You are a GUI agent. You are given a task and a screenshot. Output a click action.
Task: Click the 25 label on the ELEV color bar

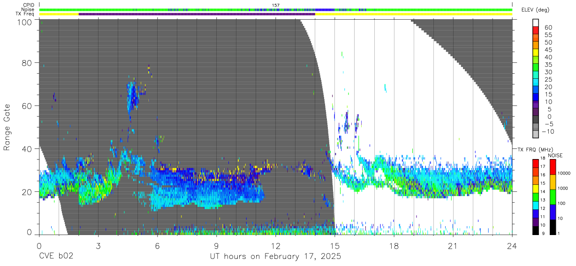coord(548,80)
